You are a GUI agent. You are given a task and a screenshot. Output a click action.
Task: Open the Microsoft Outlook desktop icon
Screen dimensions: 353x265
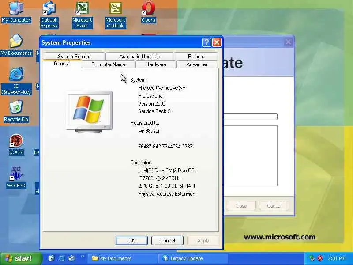(115, 15)
